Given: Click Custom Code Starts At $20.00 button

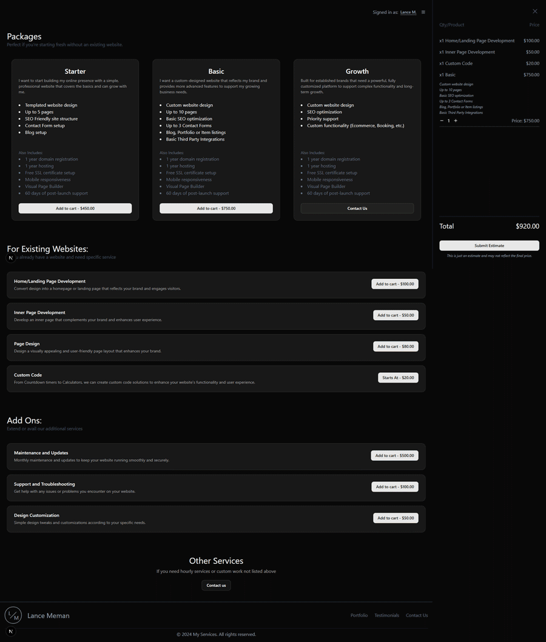Looking at the screenshot, I should [398, 378].
